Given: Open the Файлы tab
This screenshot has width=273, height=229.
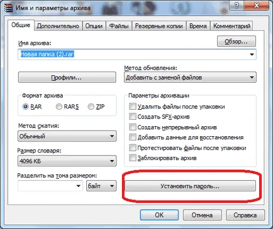Looking at the screenshot, I should 119,26.
